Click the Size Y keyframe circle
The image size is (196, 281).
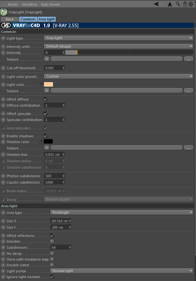click(x=3, y=227)
